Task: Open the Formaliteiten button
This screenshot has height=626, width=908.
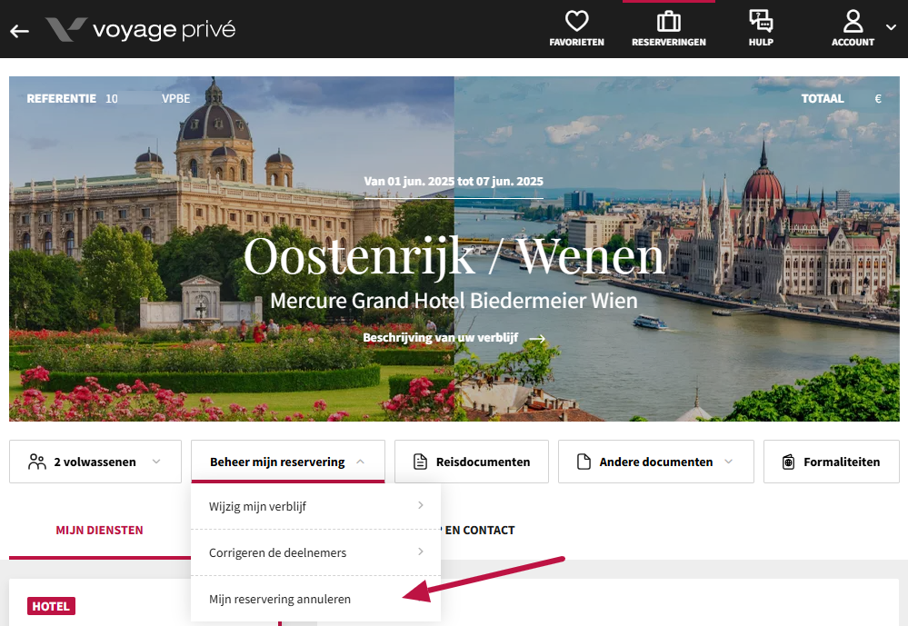Action: click(x=832, y=462)
